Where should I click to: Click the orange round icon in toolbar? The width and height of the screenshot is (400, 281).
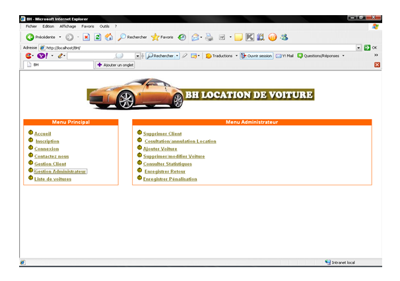click(x=273, y=37)
